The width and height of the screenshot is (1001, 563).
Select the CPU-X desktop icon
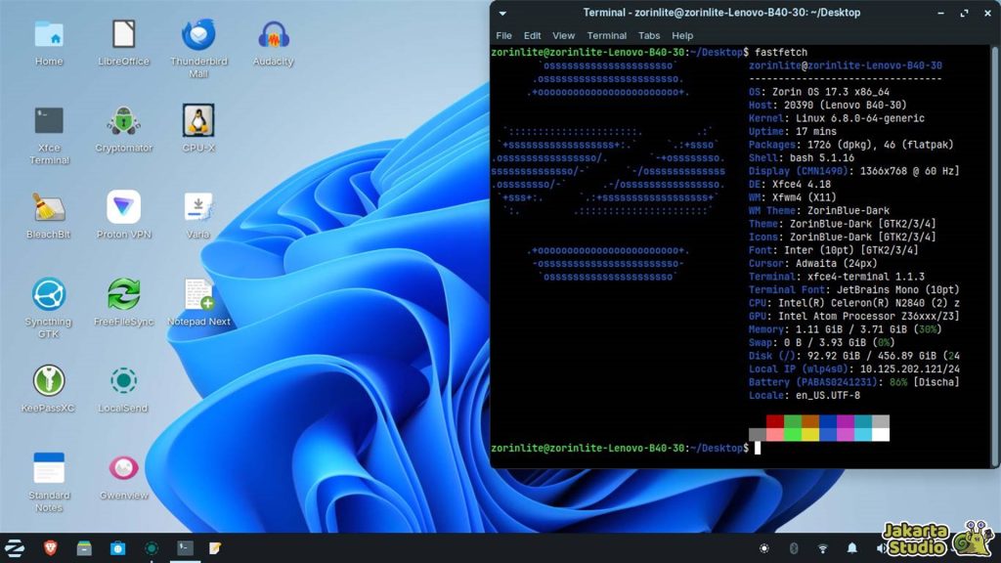point(198,122)
